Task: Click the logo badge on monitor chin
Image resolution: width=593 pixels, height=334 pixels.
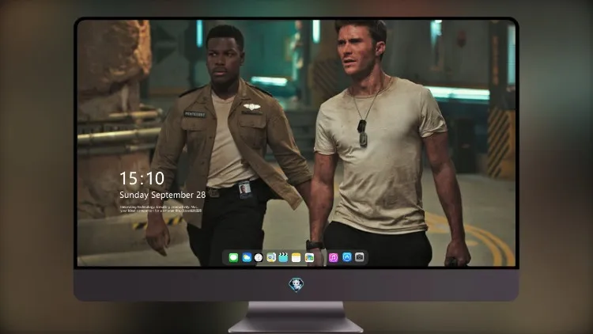Action: coord(296,285)
